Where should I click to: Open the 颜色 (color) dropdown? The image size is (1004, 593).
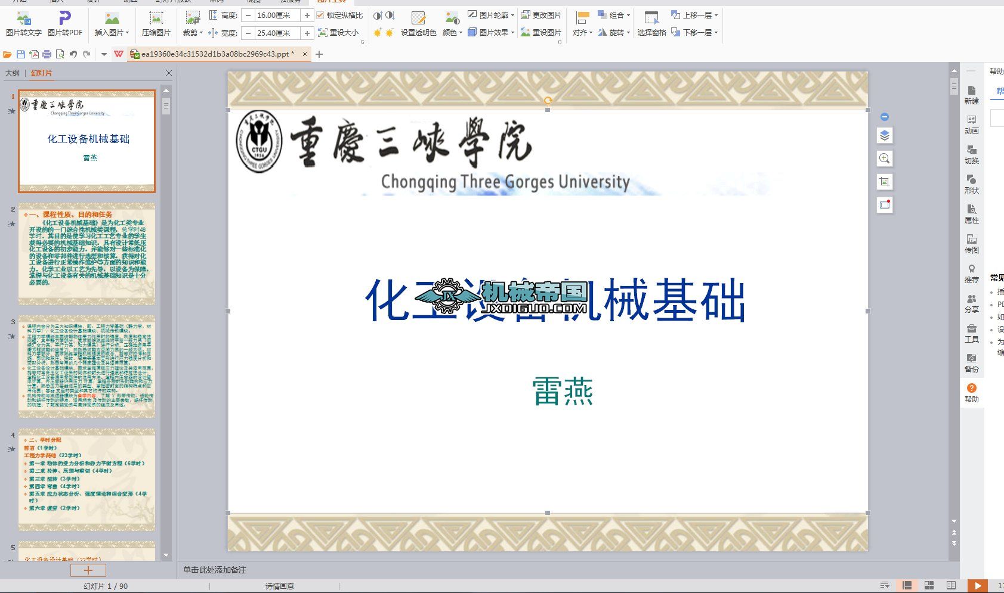(452, 24)
